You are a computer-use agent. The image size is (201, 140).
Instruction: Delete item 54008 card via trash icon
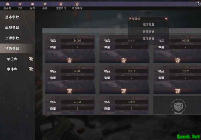(70, 60)
